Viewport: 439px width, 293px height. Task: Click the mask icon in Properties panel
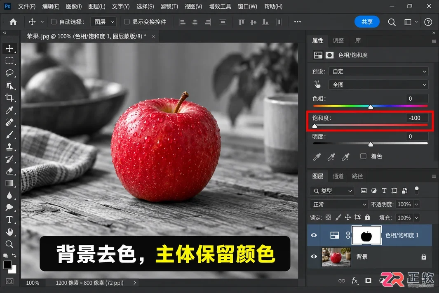[329, 55]
